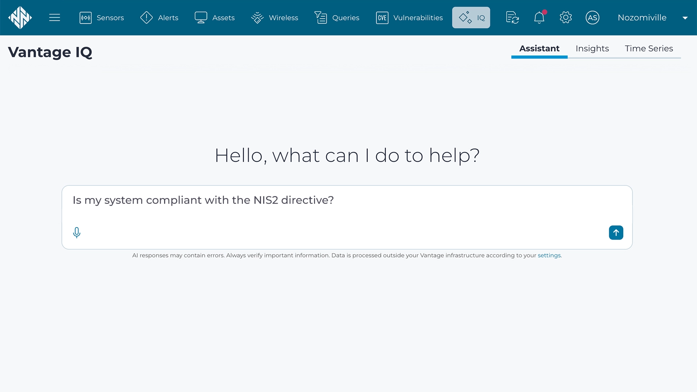Open the Sensors section
This screenshot has width=697, height=392.
[x=102, y=17]
